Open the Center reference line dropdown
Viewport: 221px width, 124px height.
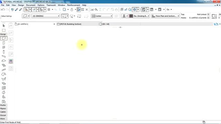102,16
